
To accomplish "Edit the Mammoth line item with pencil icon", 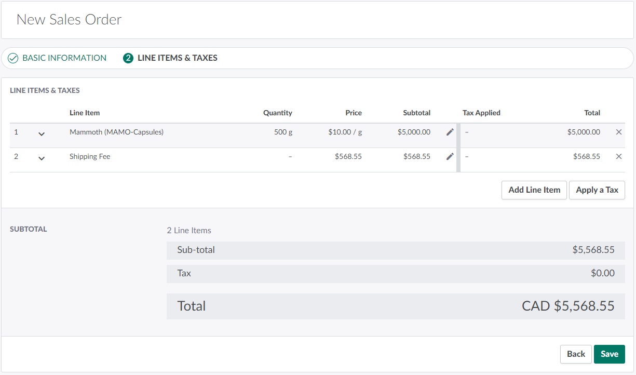I will click(450, 132).
